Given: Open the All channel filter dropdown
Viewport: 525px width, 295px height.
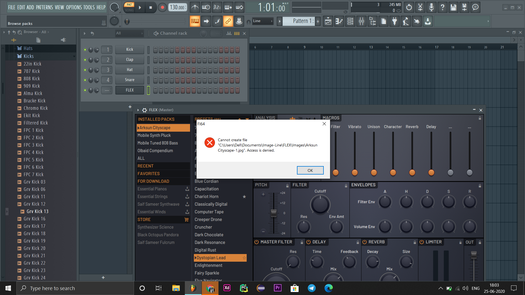Looking at the screenshot, I should click(x=129, y=33).
